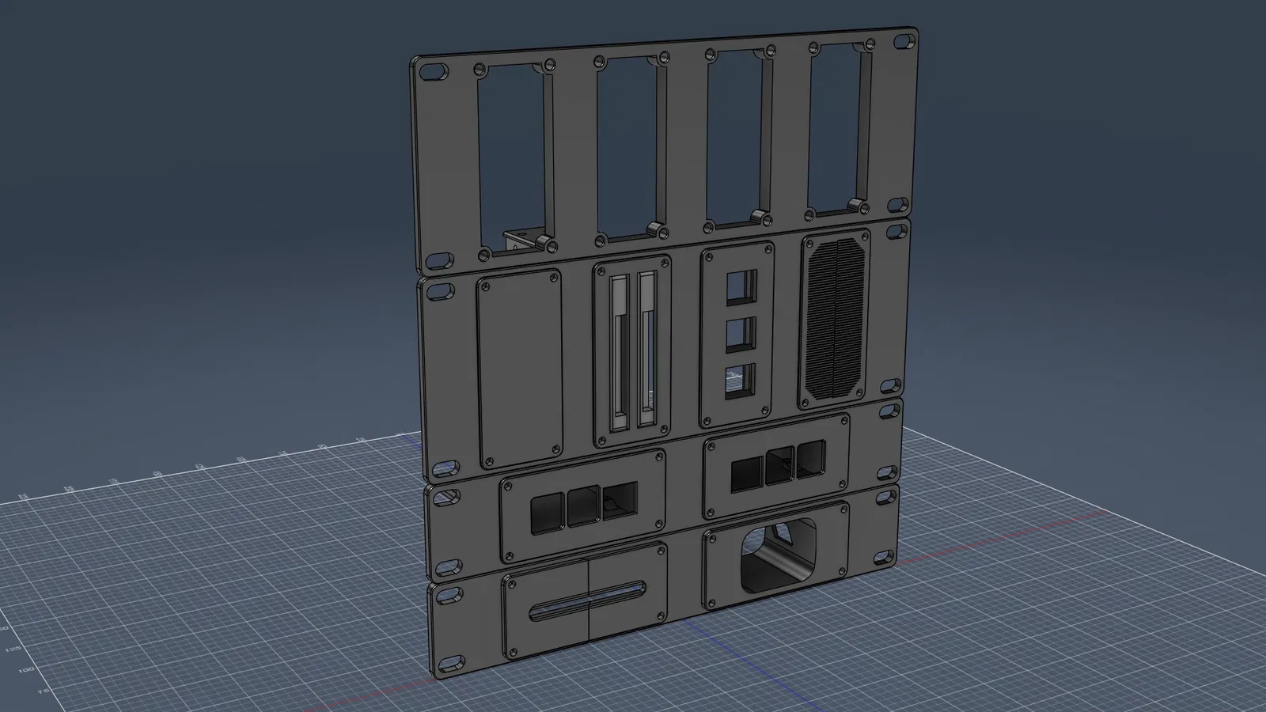Select the insert with the large rounded opening
This screenshot has height=712, width=1266.
(x=777, y=557)
